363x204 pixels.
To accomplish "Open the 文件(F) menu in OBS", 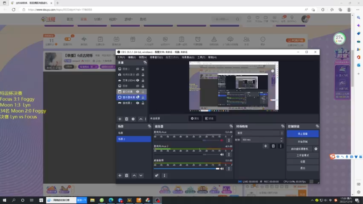I will 121,58.
